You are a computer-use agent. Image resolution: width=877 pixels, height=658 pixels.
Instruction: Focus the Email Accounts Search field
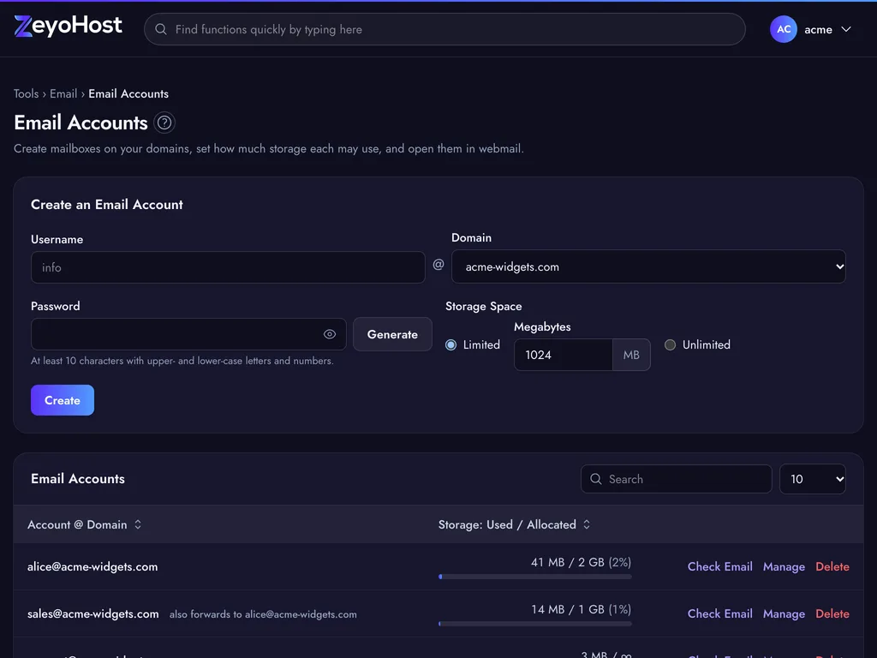point(677,479)
